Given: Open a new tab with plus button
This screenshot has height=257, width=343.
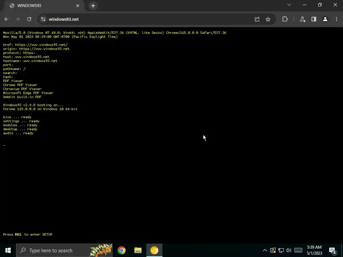Looking at the screenshot, I should [93, 6].
